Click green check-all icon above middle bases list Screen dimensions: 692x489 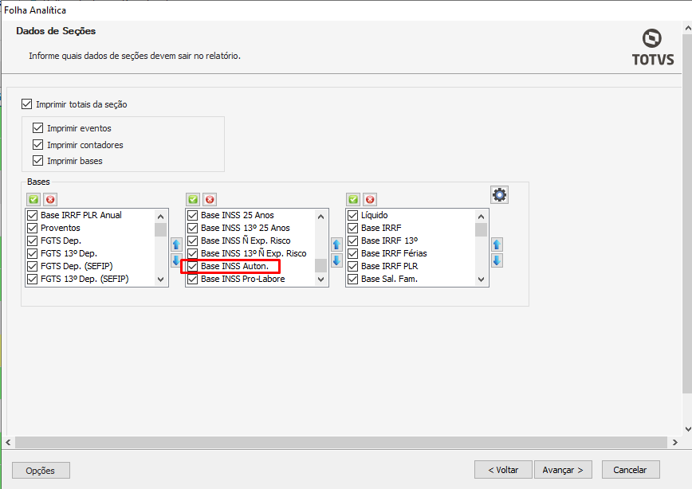[x=193, y=199]
